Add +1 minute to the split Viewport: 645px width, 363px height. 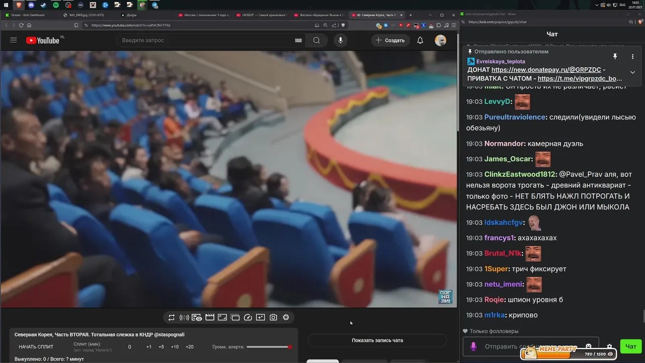tap(149, 347)
